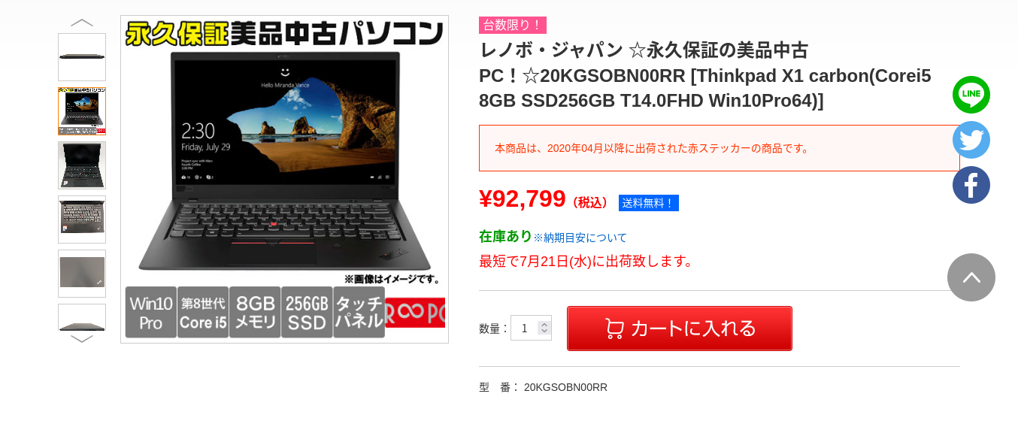This screenshot has height=430, width=1018.
Task: View the third thumbnail, open laptop front
Action: (x=82, y=165)
